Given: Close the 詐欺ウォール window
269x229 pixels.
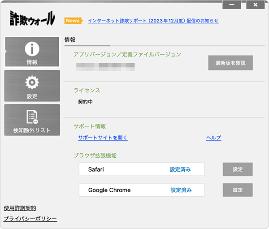Looking at the screenshot, I should point(255,5).
